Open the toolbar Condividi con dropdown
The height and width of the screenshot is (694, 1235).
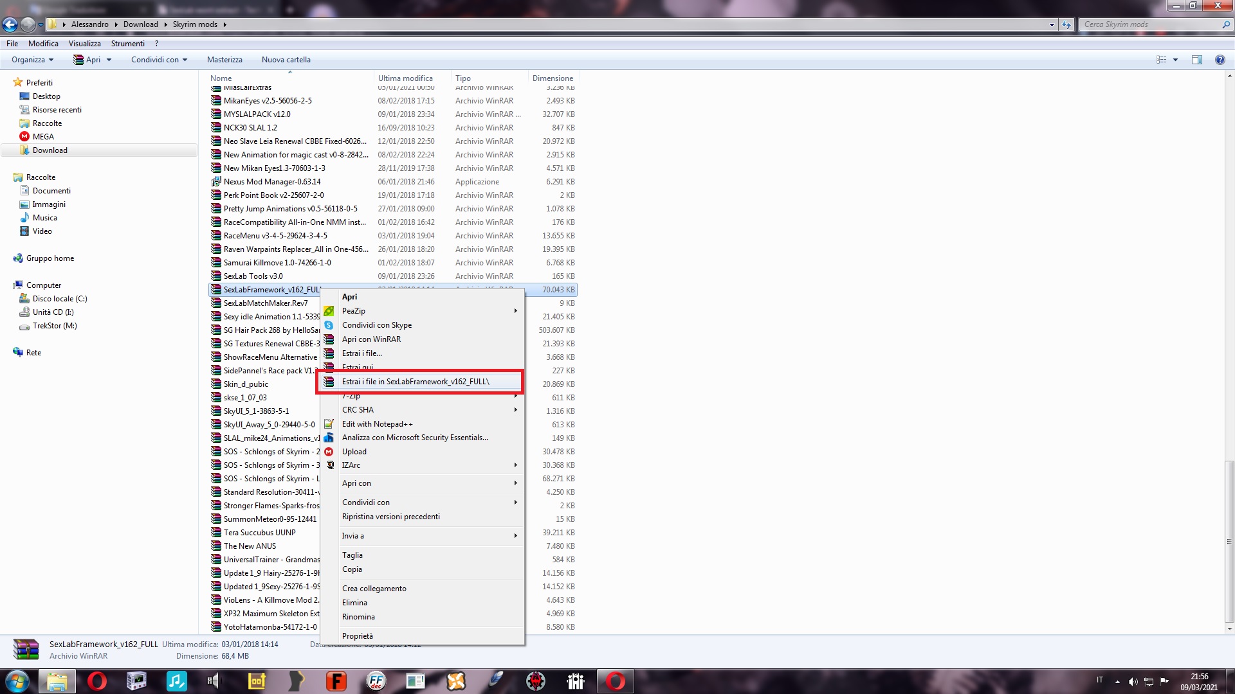coord(159,60)
